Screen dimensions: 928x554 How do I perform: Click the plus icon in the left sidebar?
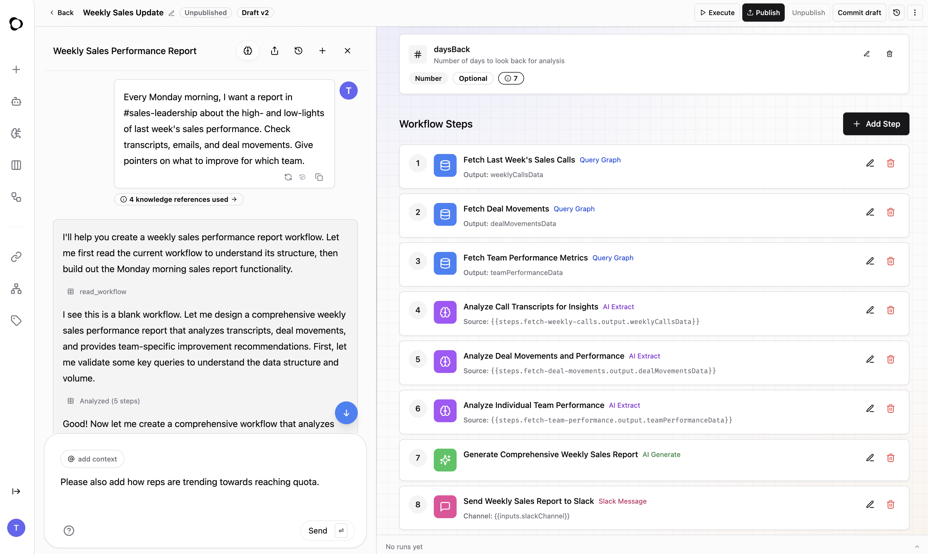[x=16, y=69]
